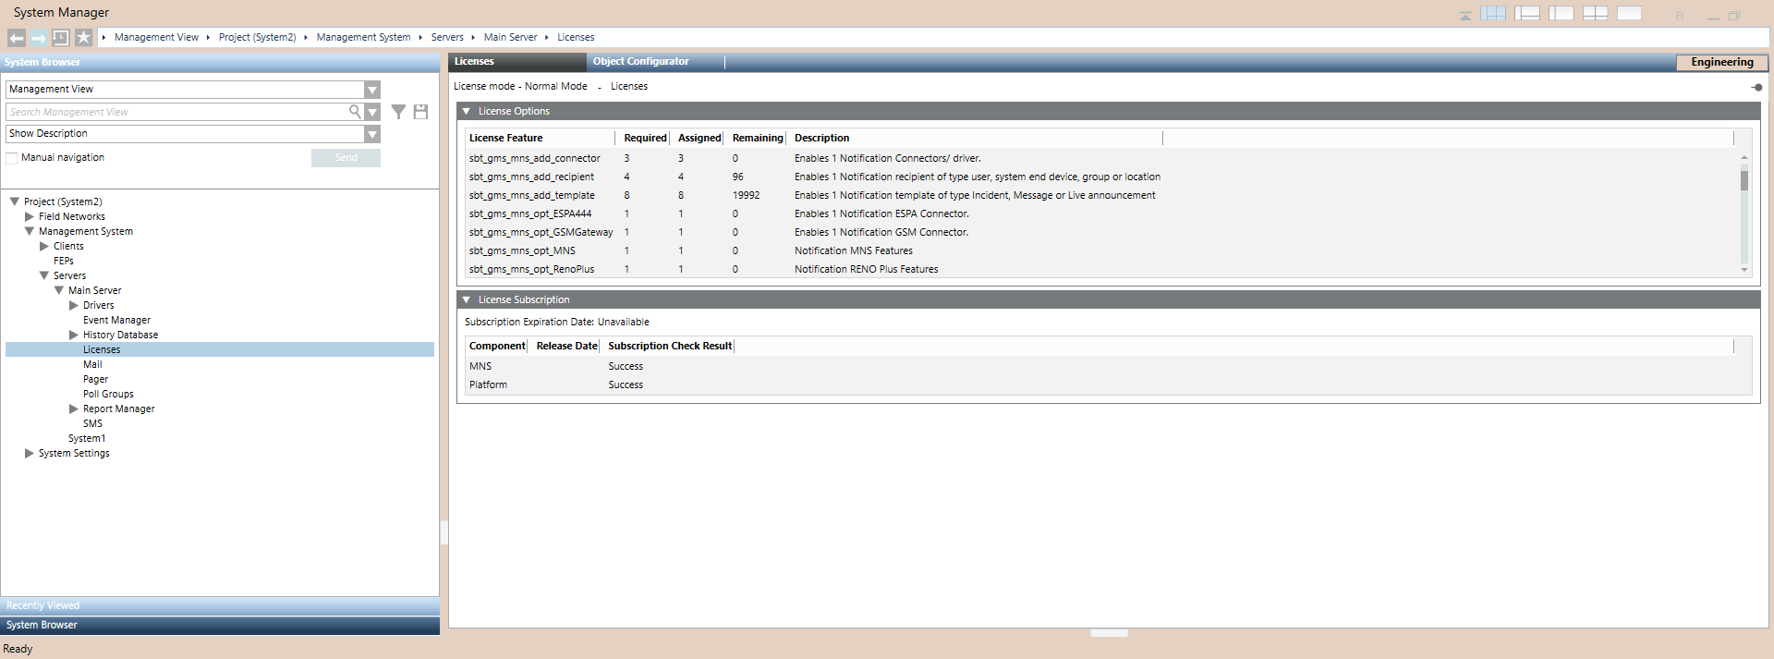Open the Show Description dropdown
Screen dimensions: 1774x659
[x=371, y=134]
